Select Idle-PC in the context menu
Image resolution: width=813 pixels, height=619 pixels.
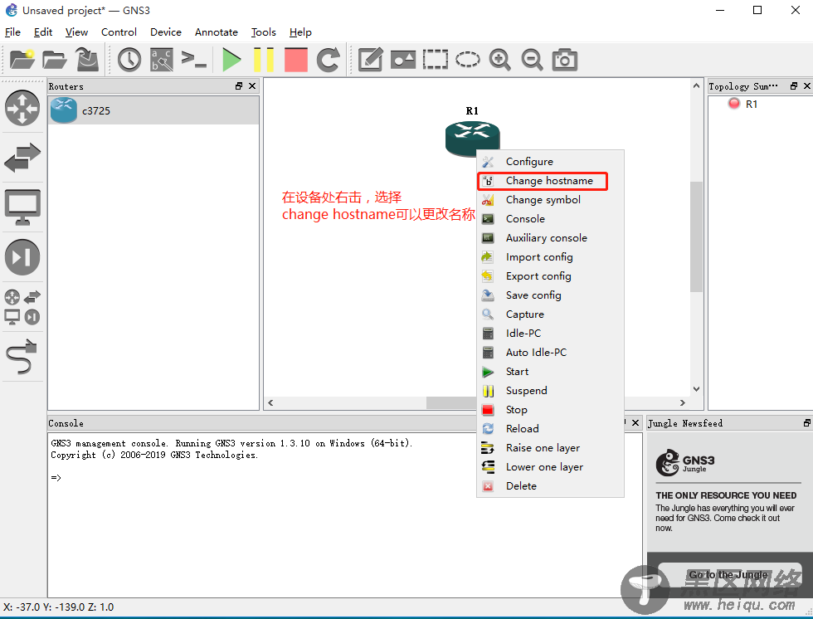[550, 334]
